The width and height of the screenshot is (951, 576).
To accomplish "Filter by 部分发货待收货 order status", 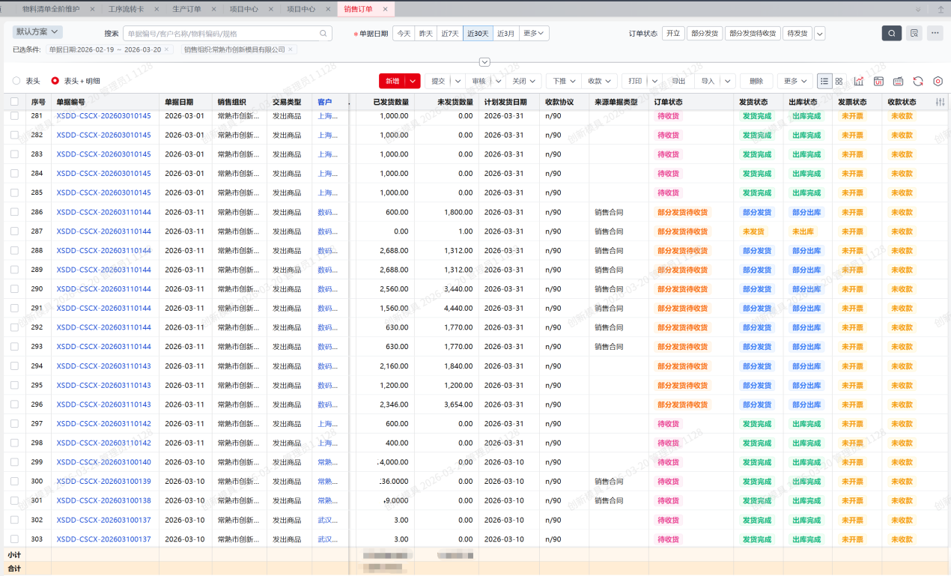I will (752, 34).
